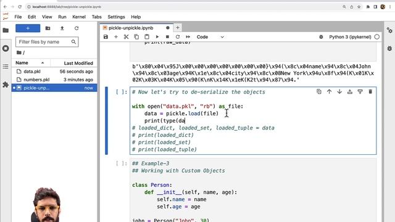Select the pickle-unp... notebook file row
This screenshot has width=395, height=222.
pos(54,88)
